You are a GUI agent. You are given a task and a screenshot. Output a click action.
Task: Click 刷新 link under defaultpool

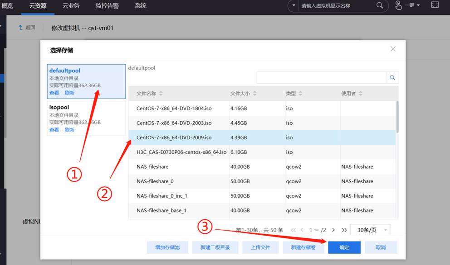69,93
